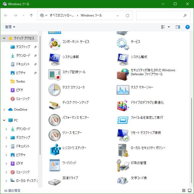Open the サービス gears icon

click(x=123, y=44)
